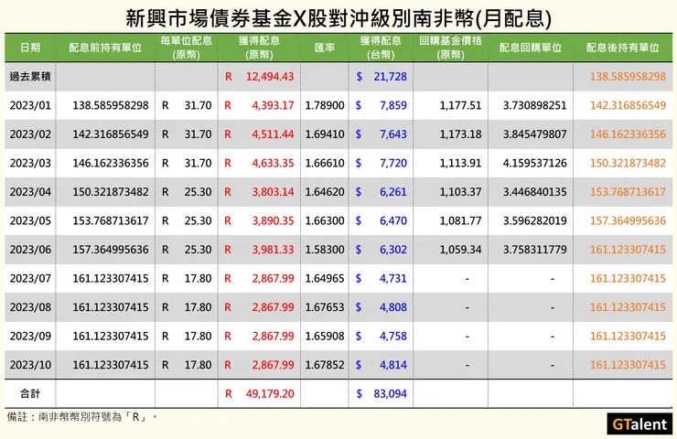
Task: Click the total value 49,179.20
Action: [x=270, y=393]
